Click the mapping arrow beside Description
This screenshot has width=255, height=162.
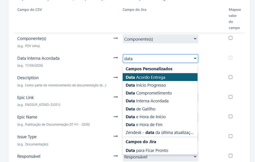point(116,77)
